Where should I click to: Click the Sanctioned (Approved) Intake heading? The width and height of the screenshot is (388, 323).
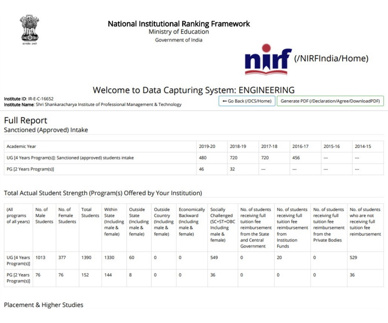(46, 130)
